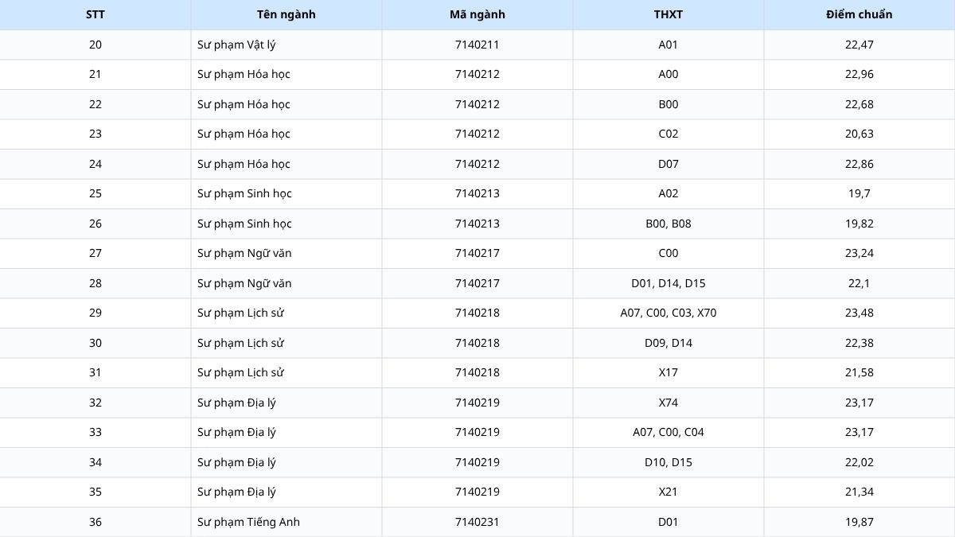Click the score 22,1 cell
This screenshot has width=955, height=537.
tap(859, 283)
